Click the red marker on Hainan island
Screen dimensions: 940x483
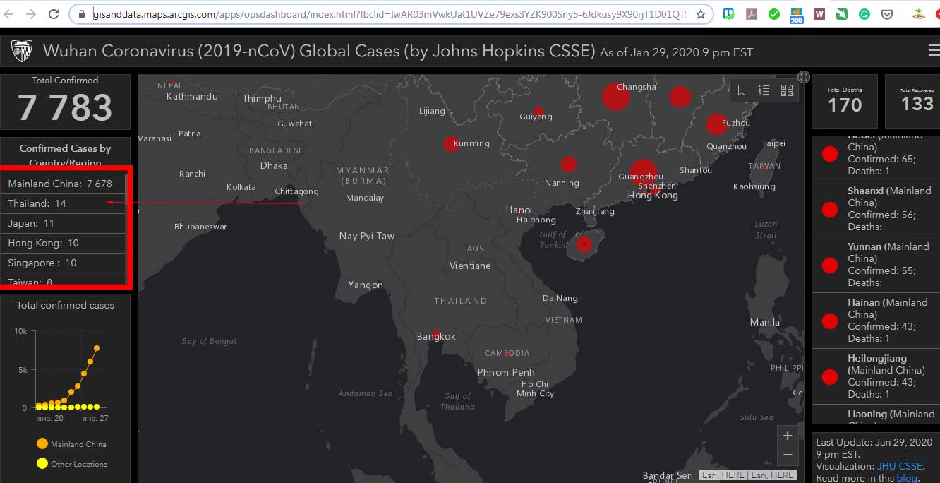pos(584,244)
